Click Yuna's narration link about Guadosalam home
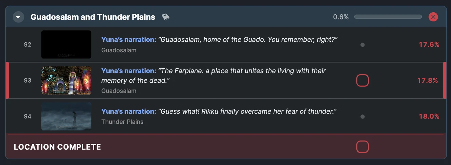 129,40
